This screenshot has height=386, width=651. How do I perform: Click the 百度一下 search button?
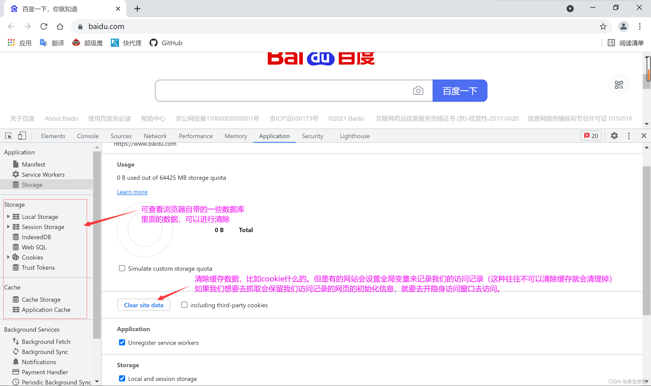click(460, 90)
